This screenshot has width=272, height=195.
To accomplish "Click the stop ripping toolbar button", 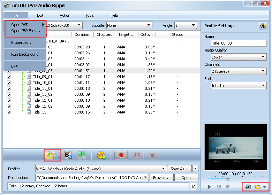I will pyautogui.click(x=152, y=155).
